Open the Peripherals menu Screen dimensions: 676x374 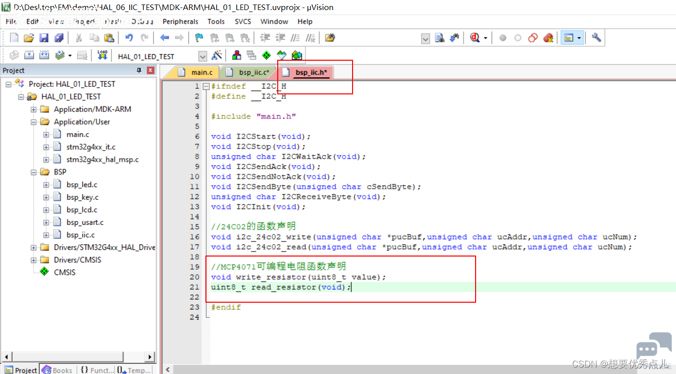180,22
